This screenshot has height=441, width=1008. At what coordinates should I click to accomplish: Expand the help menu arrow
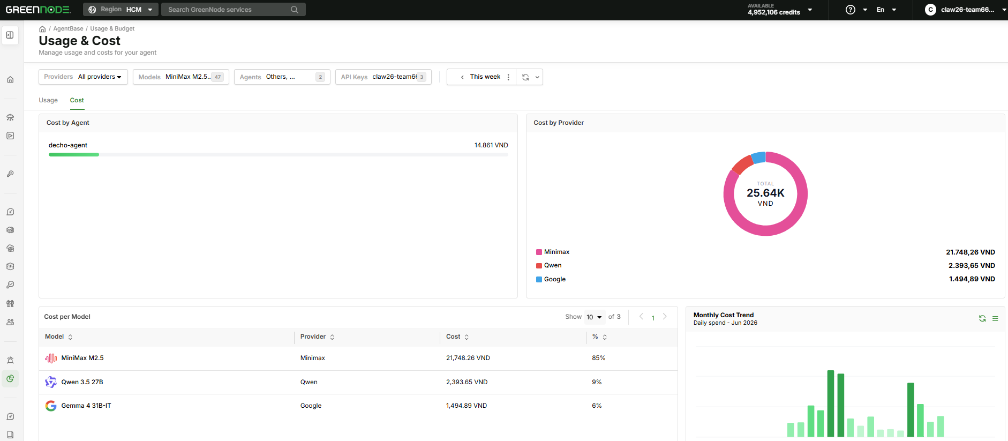click(865, 10)
